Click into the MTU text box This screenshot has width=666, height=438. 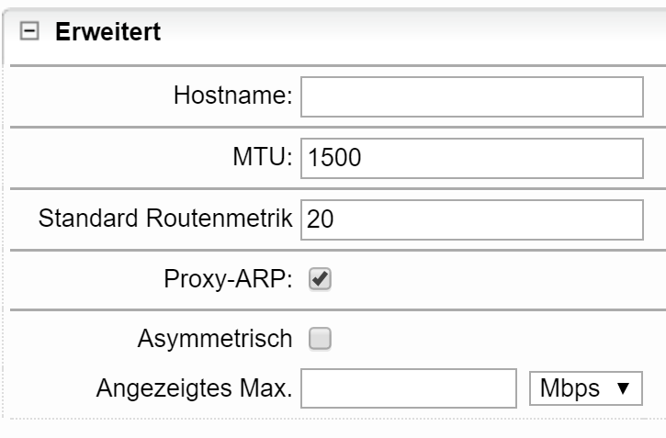click(471, 158)
